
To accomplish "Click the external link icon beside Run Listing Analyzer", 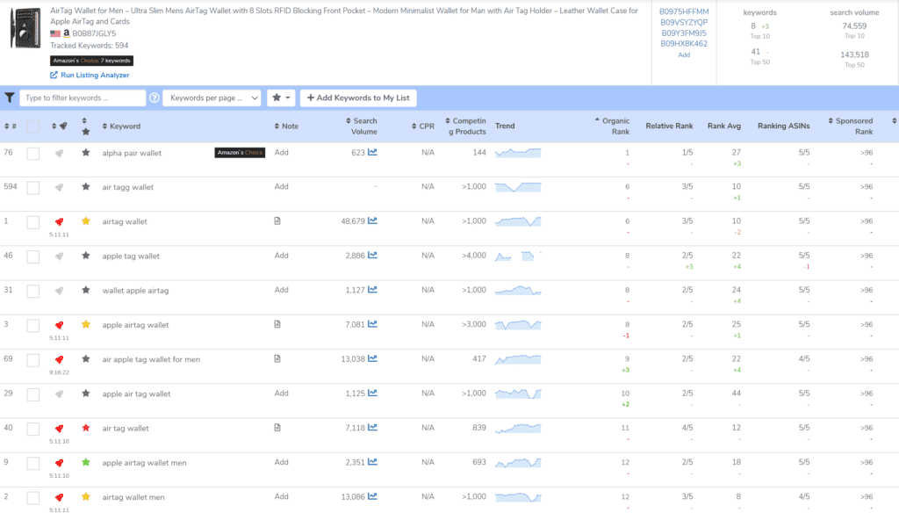I will point(54,76).
